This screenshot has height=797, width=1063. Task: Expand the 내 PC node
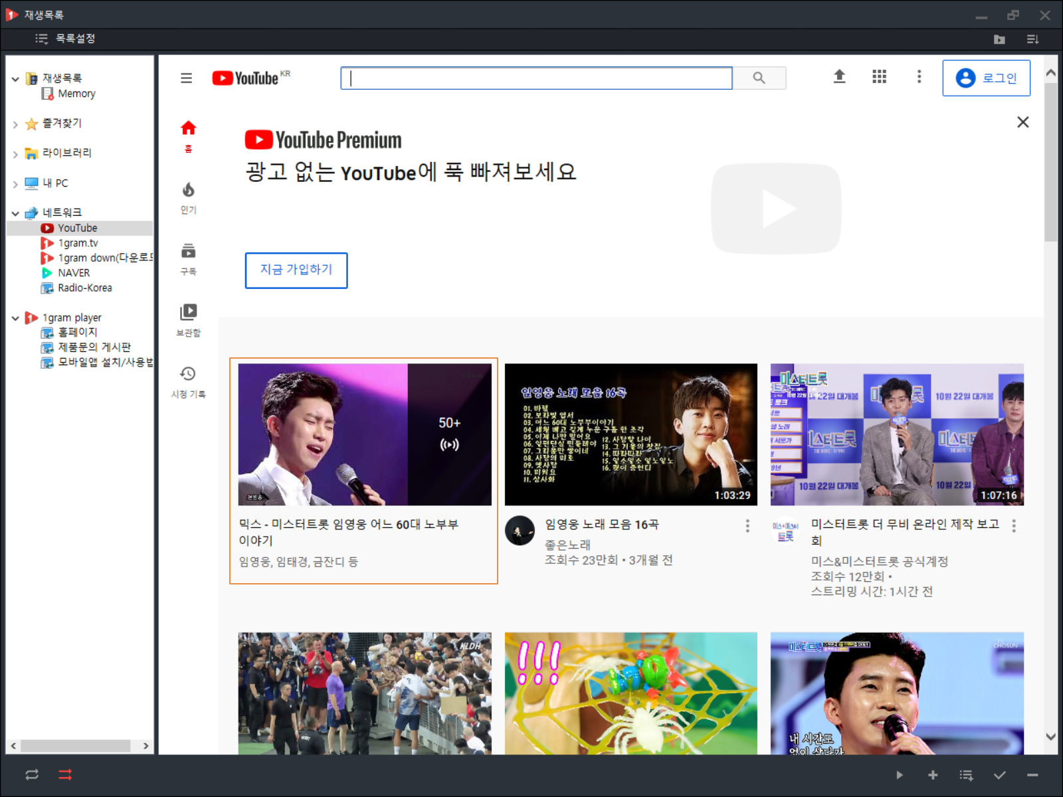[x=15, y=184]
